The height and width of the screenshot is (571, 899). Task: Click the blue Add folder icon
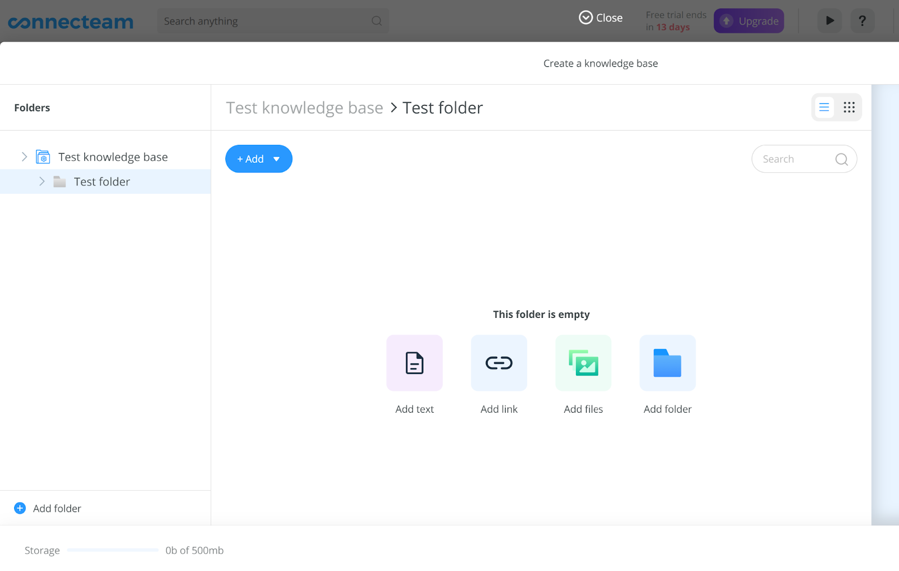[x=667, y=363]
